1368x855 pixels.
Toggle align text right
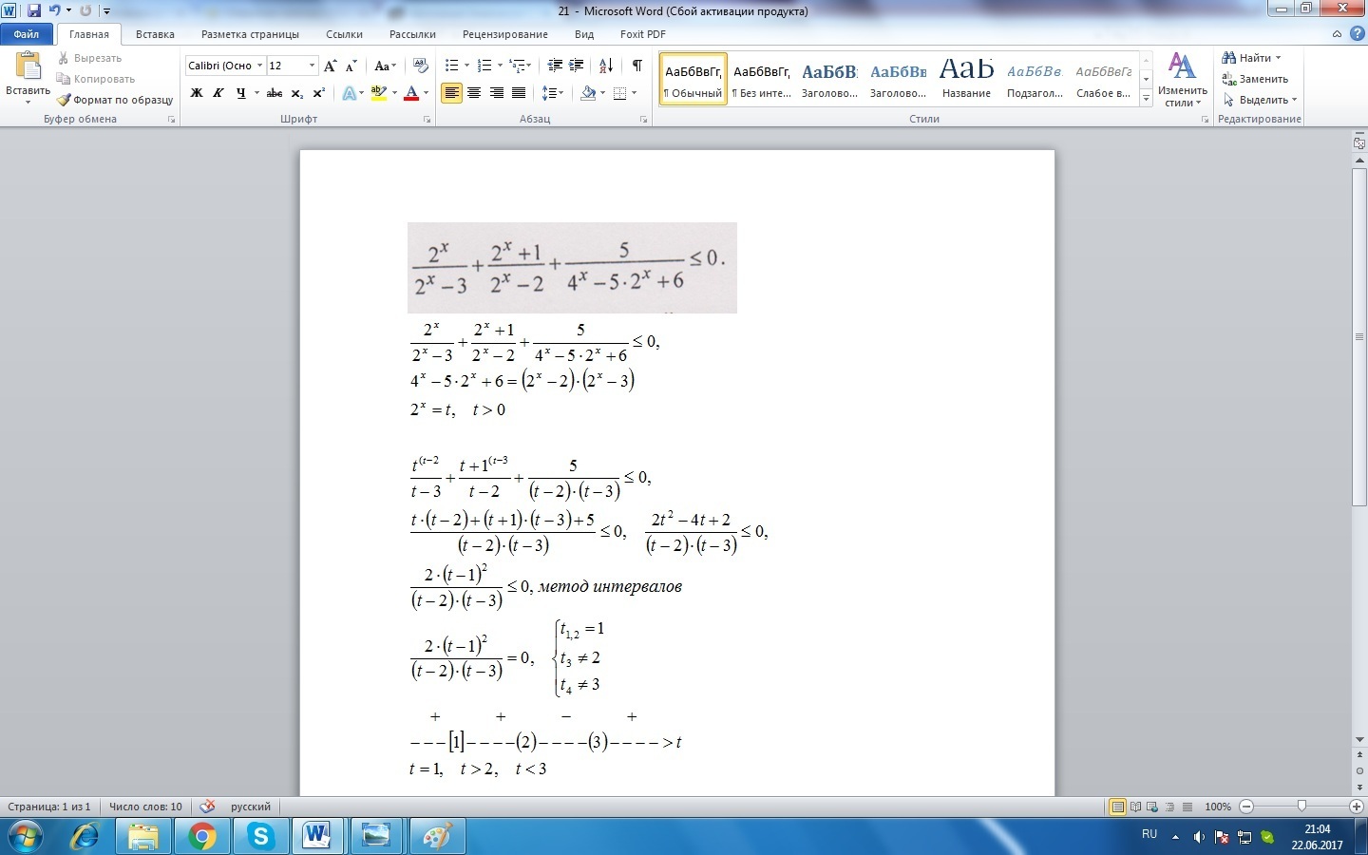pos(496,93)
